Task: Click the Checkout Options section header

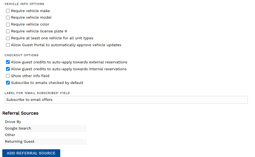Action: pyautogui.click(x=21, y=55)
